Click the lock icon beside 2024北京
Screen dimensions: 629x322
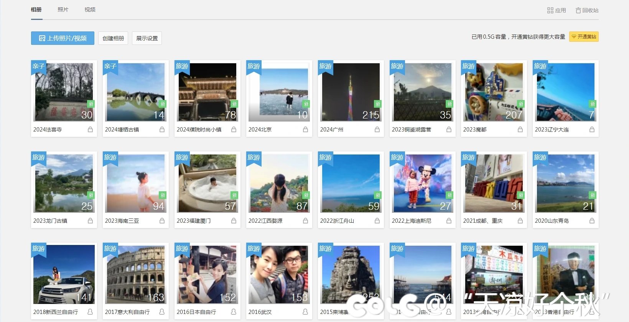[x=305, y=130]
